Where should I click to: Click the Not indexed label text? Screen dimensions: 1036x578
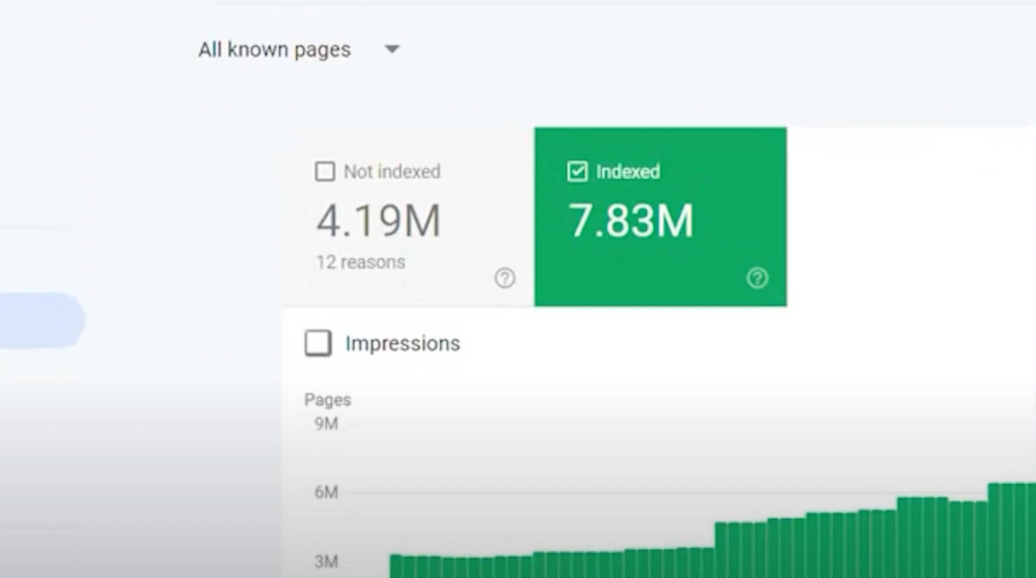392,172
